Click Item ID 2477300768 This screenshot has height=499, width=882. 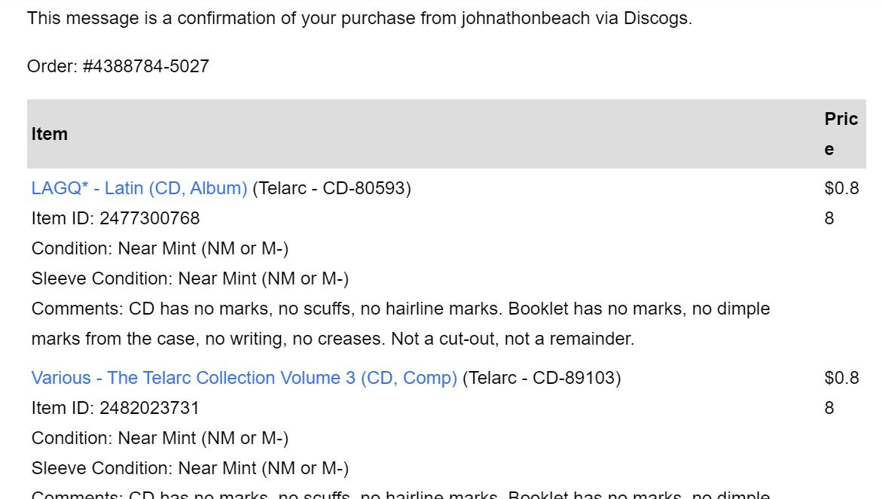115,218
